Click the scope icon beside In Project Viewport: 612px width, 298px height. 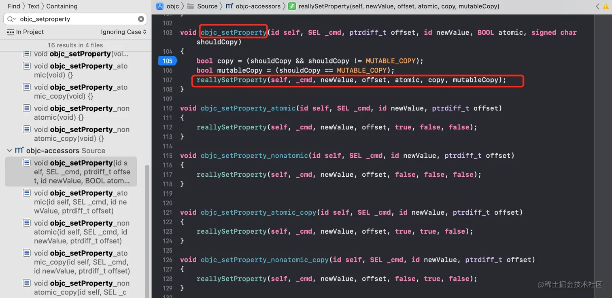point(11,32)
